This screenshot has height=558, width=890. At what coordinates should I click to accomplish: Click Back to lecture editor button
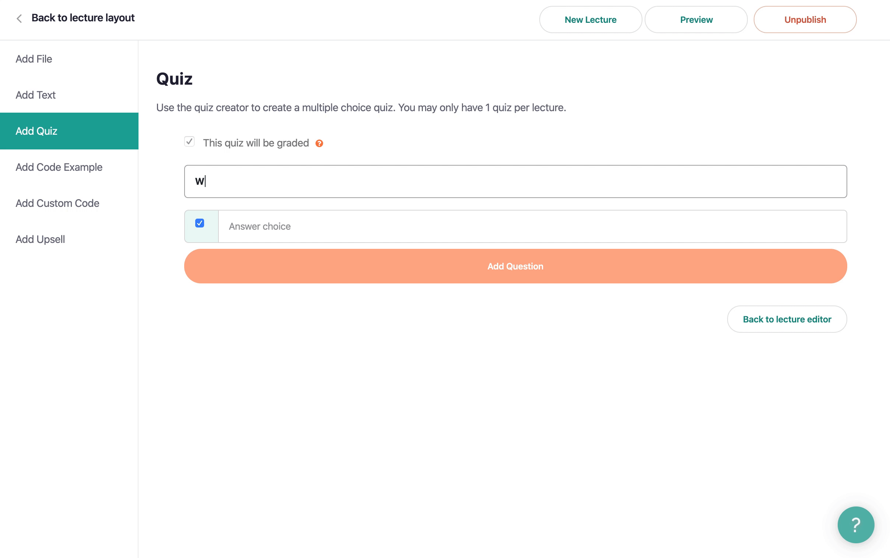point(786,319)
